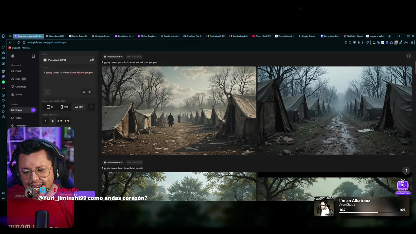416x234 pixels.
Task: Open first gypsy camp image with walking figures
Action: [x=179, y=110]
